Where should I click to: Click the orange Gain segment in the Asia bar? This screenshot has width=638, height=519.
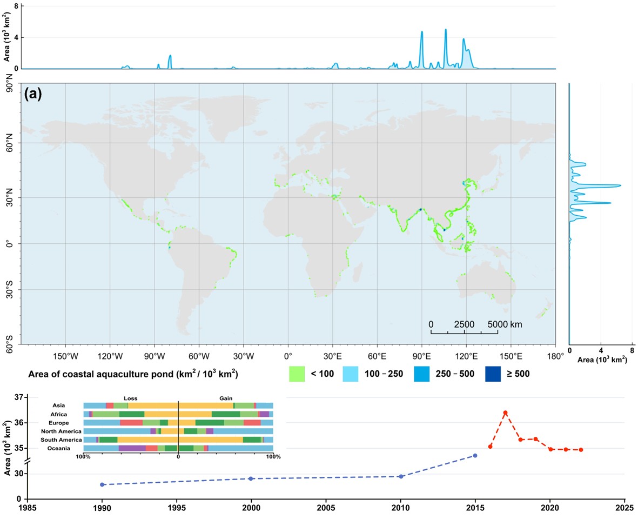coord(205,405)
